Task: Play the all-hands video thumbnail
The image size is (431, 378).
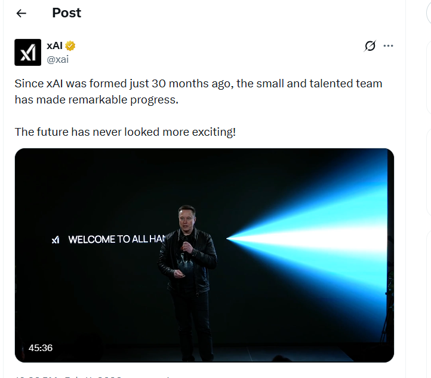Action: [x=204, y=255]
